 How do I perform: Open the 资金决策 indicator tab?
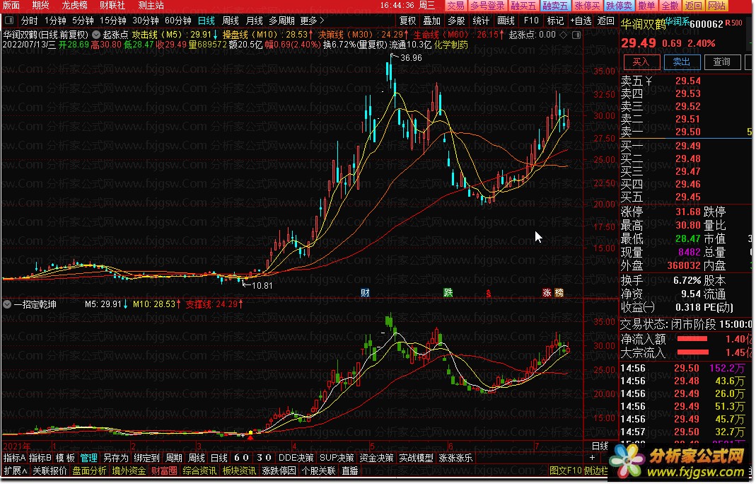(x=376, y=458)
